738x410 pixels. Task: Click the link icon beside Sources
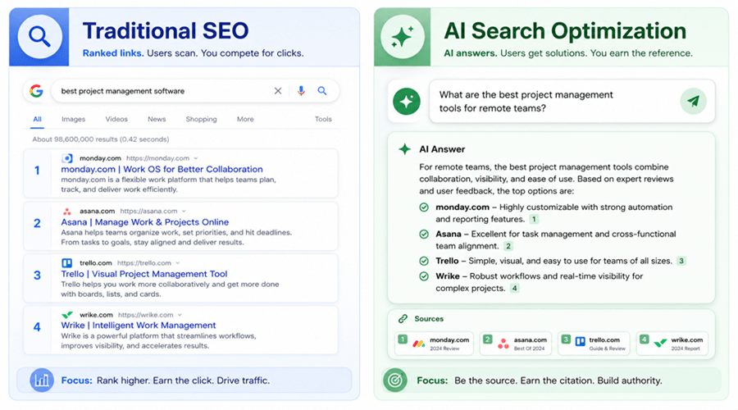tap(403, 319)
